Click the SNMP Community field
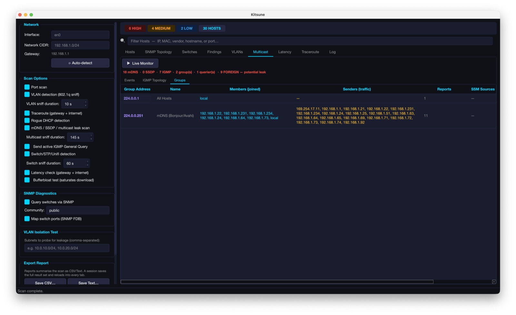Screen dimensions: 516x315 pyautogui.click(x=78, y=210)
